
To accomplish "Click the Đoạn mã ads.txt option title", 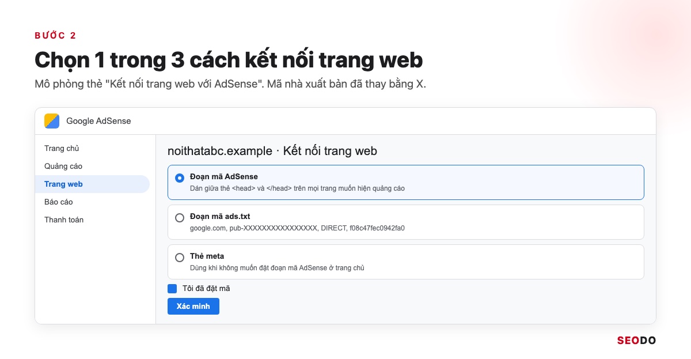I will pos(220,217).
